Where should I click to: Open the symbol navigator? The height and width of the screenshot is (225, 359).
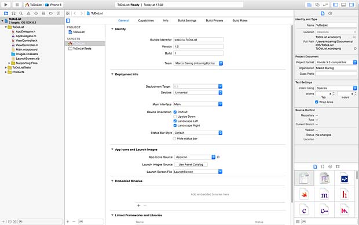coord(13,13)
